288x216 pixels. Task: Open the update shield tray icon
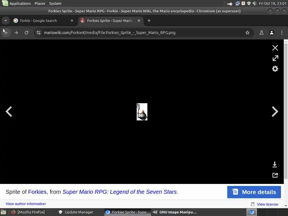click(x=249, y=3)
